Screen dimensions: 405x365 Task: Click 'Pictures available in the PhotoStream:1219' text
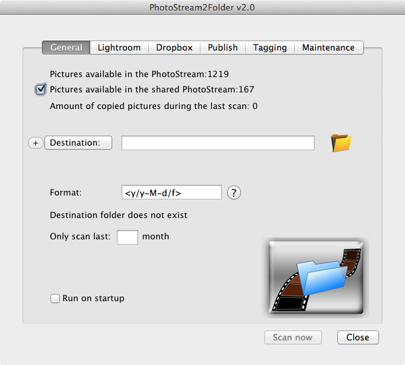(139, 74)
